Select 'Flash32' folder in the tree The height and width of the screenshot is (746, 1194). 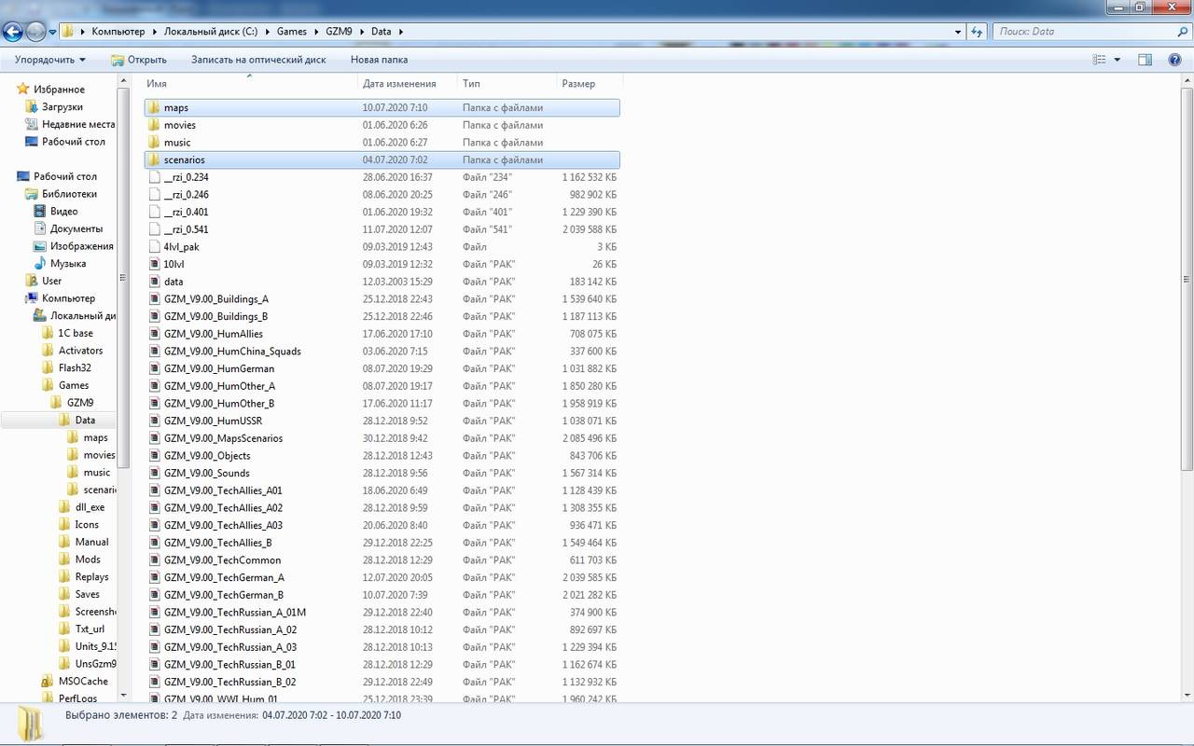75,367
